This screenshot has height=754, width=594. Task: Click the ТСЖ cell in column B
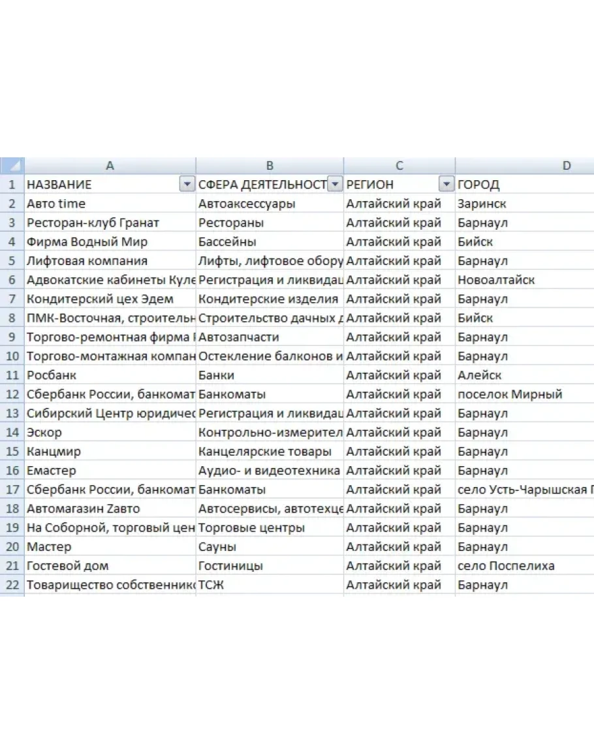(270, 585)
